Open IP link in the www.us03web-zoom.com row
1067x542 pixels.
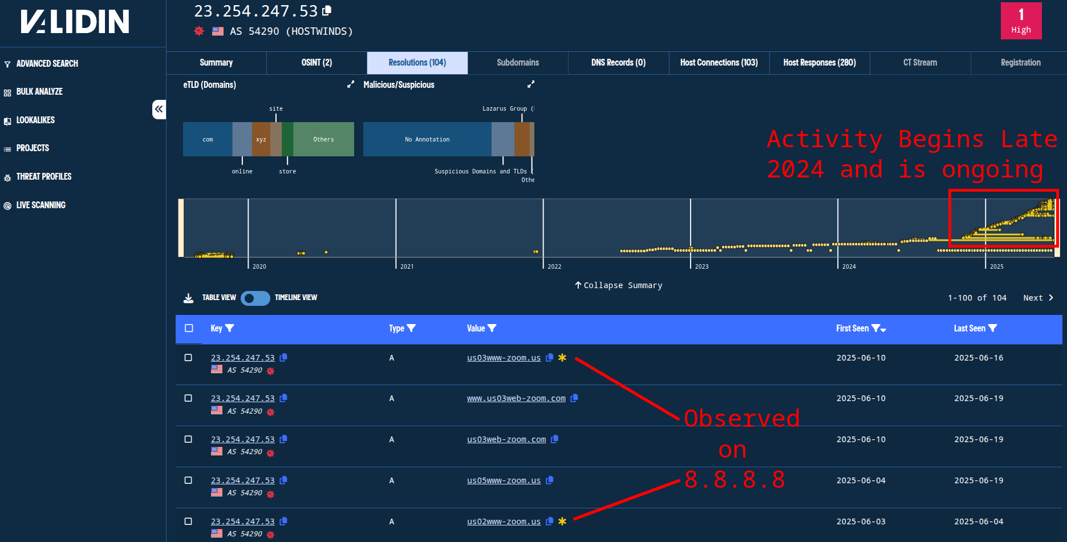(x=242, y=398)
